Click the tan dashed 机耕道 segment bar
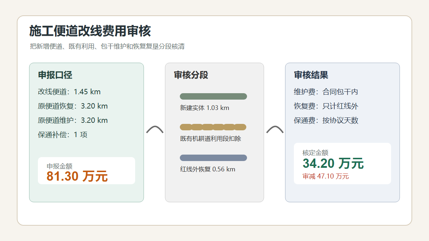Image resolution: width=429 pixels, height=241 pixels. click(213, 127)
